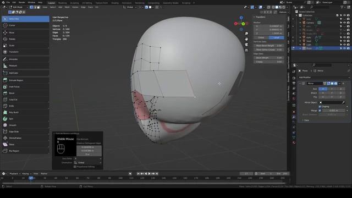Click the navigation gizmo green Y axis
This screenshot has height=198, width=352.
[243, 24]
